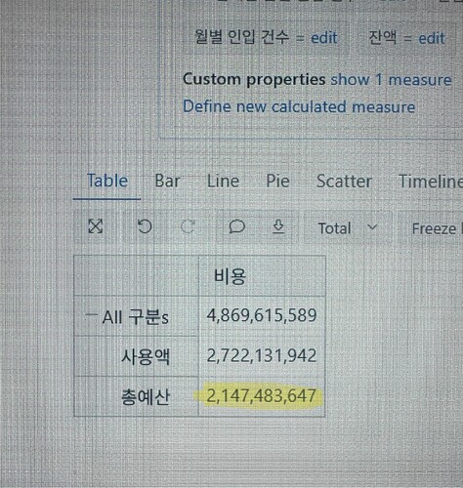Click the edit link next to 잔액
The image size is (463, 488).
432,38
